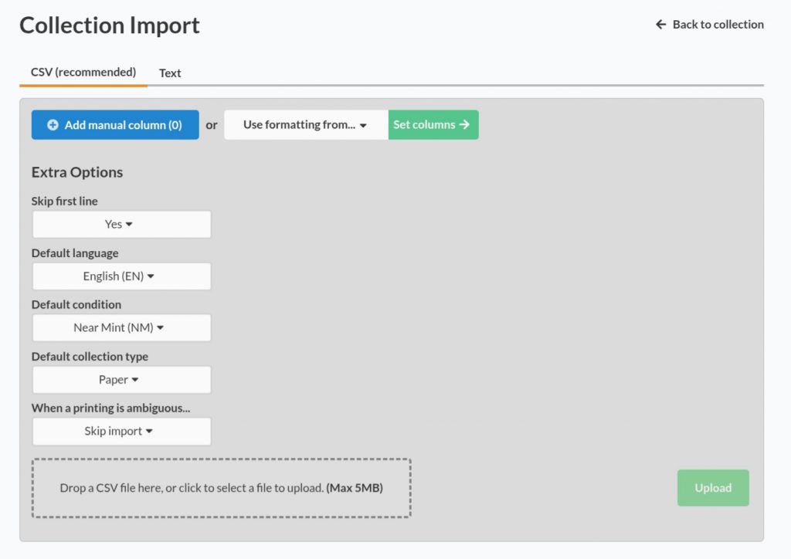
Task: Open the Default language dropdown
Action: (x=121, y=276)
